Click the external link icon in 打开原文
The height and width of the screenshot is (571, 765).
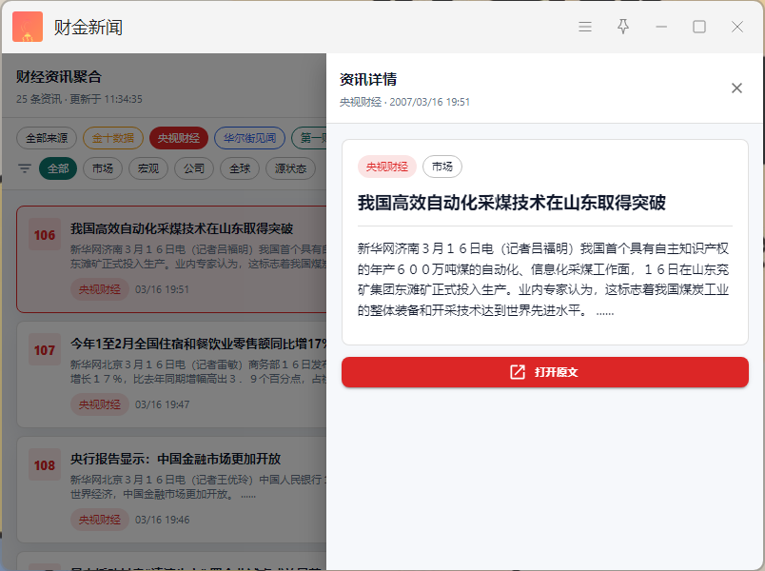(518, 372)
